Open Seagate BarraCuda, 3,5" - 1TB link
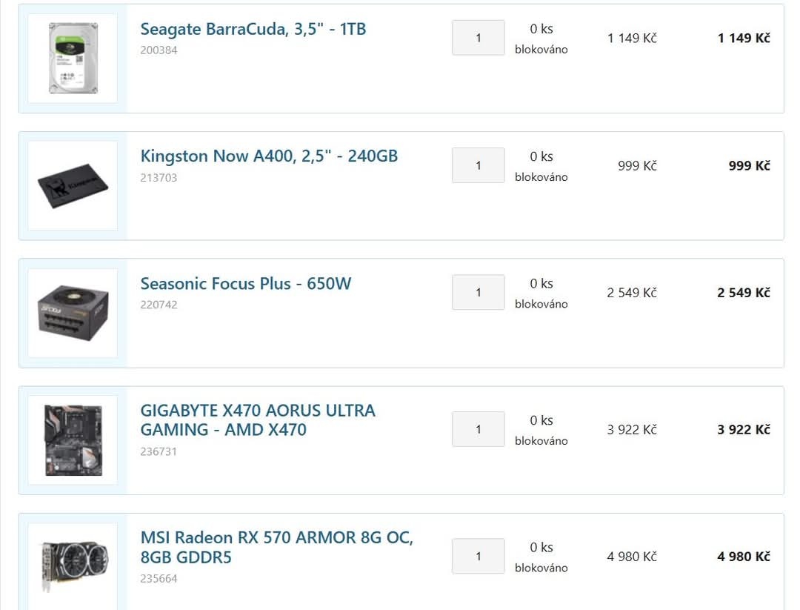Image resolution: width=800 pixels, height=610 pixels. tap(253, 29)
